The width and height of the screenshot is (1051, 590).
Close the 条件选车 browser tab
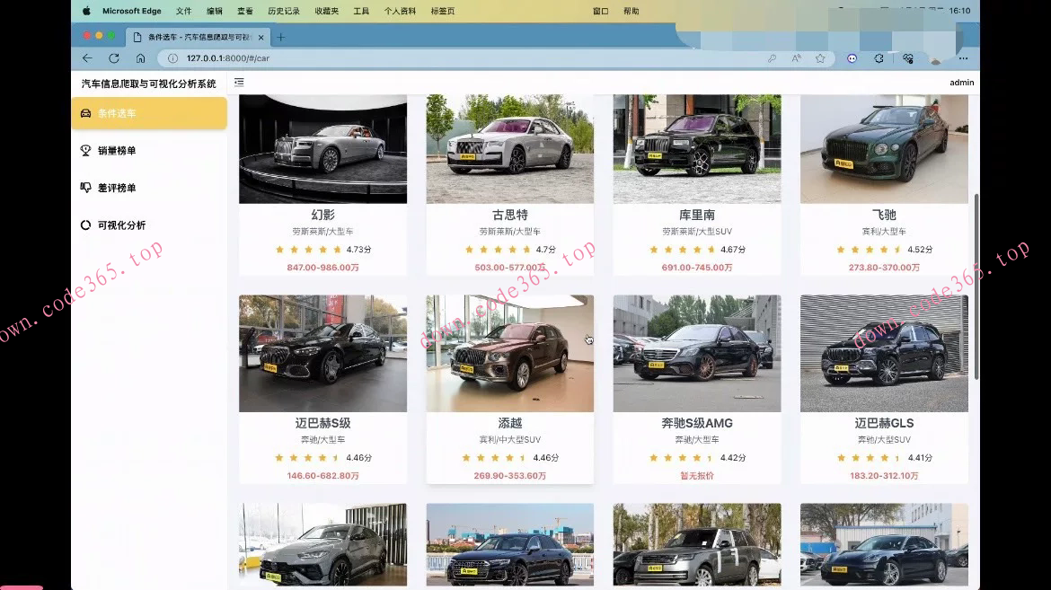pos(261,37)
